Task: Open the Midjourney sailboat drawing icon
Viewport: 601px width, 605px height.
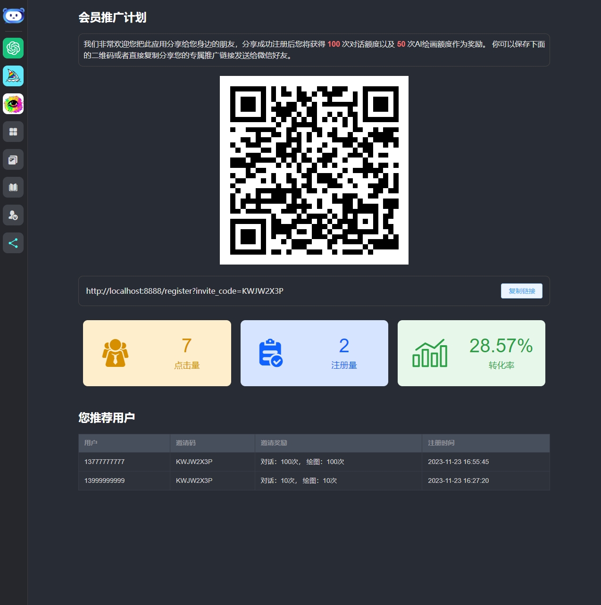Action: click(x=13, y=76)
